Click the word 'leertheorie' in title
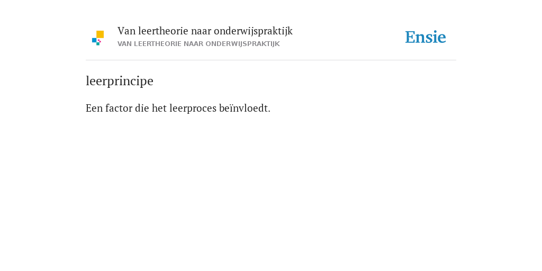This screenshot has width=542, height=271. (164, 31)
